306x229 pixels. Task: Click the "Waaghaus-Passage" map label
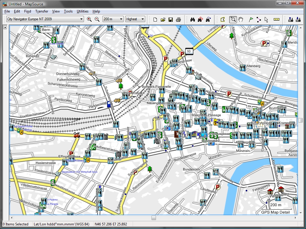click(206, 115)
